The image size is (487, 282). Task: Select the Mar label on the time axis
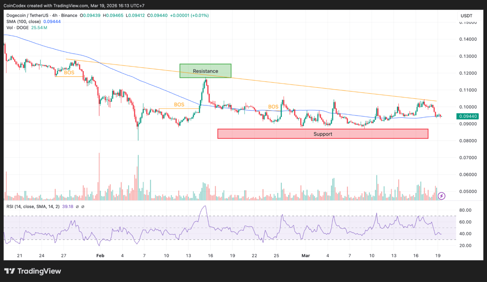(x=306, y=255)
